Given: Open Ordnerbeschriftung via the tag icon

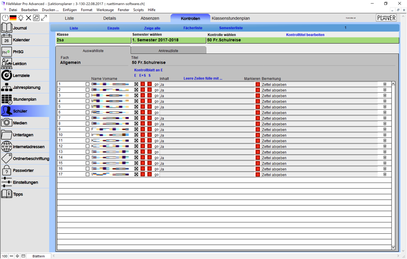Looking at the screenshot, I should [x=7, y=159].
